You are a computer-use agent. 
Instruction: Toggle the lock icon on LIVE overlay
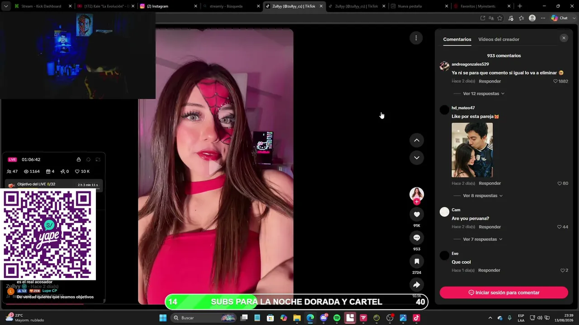click(79, 159)
